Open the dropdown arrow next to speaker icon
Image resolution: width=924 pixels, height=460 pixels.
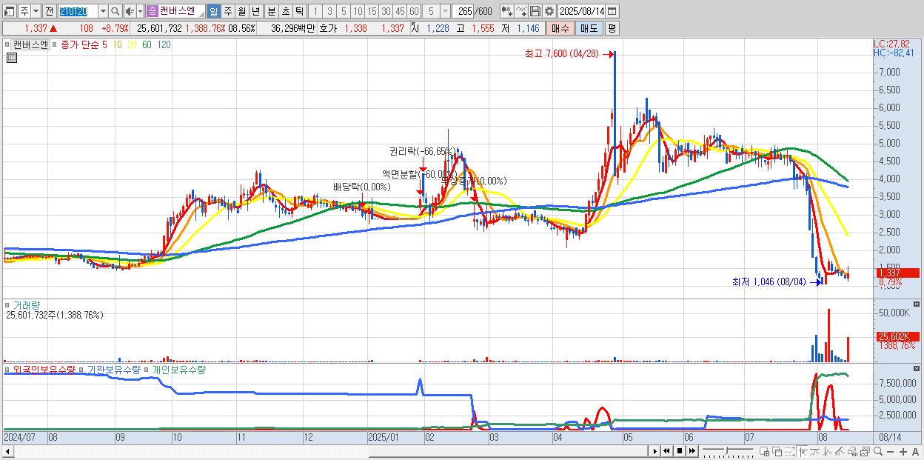coord(140,11)
